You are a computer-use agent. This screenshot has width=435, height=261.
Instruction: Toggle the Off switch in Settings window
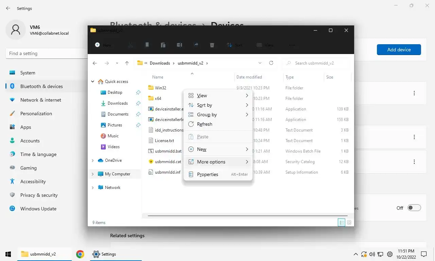coord(414,208)
